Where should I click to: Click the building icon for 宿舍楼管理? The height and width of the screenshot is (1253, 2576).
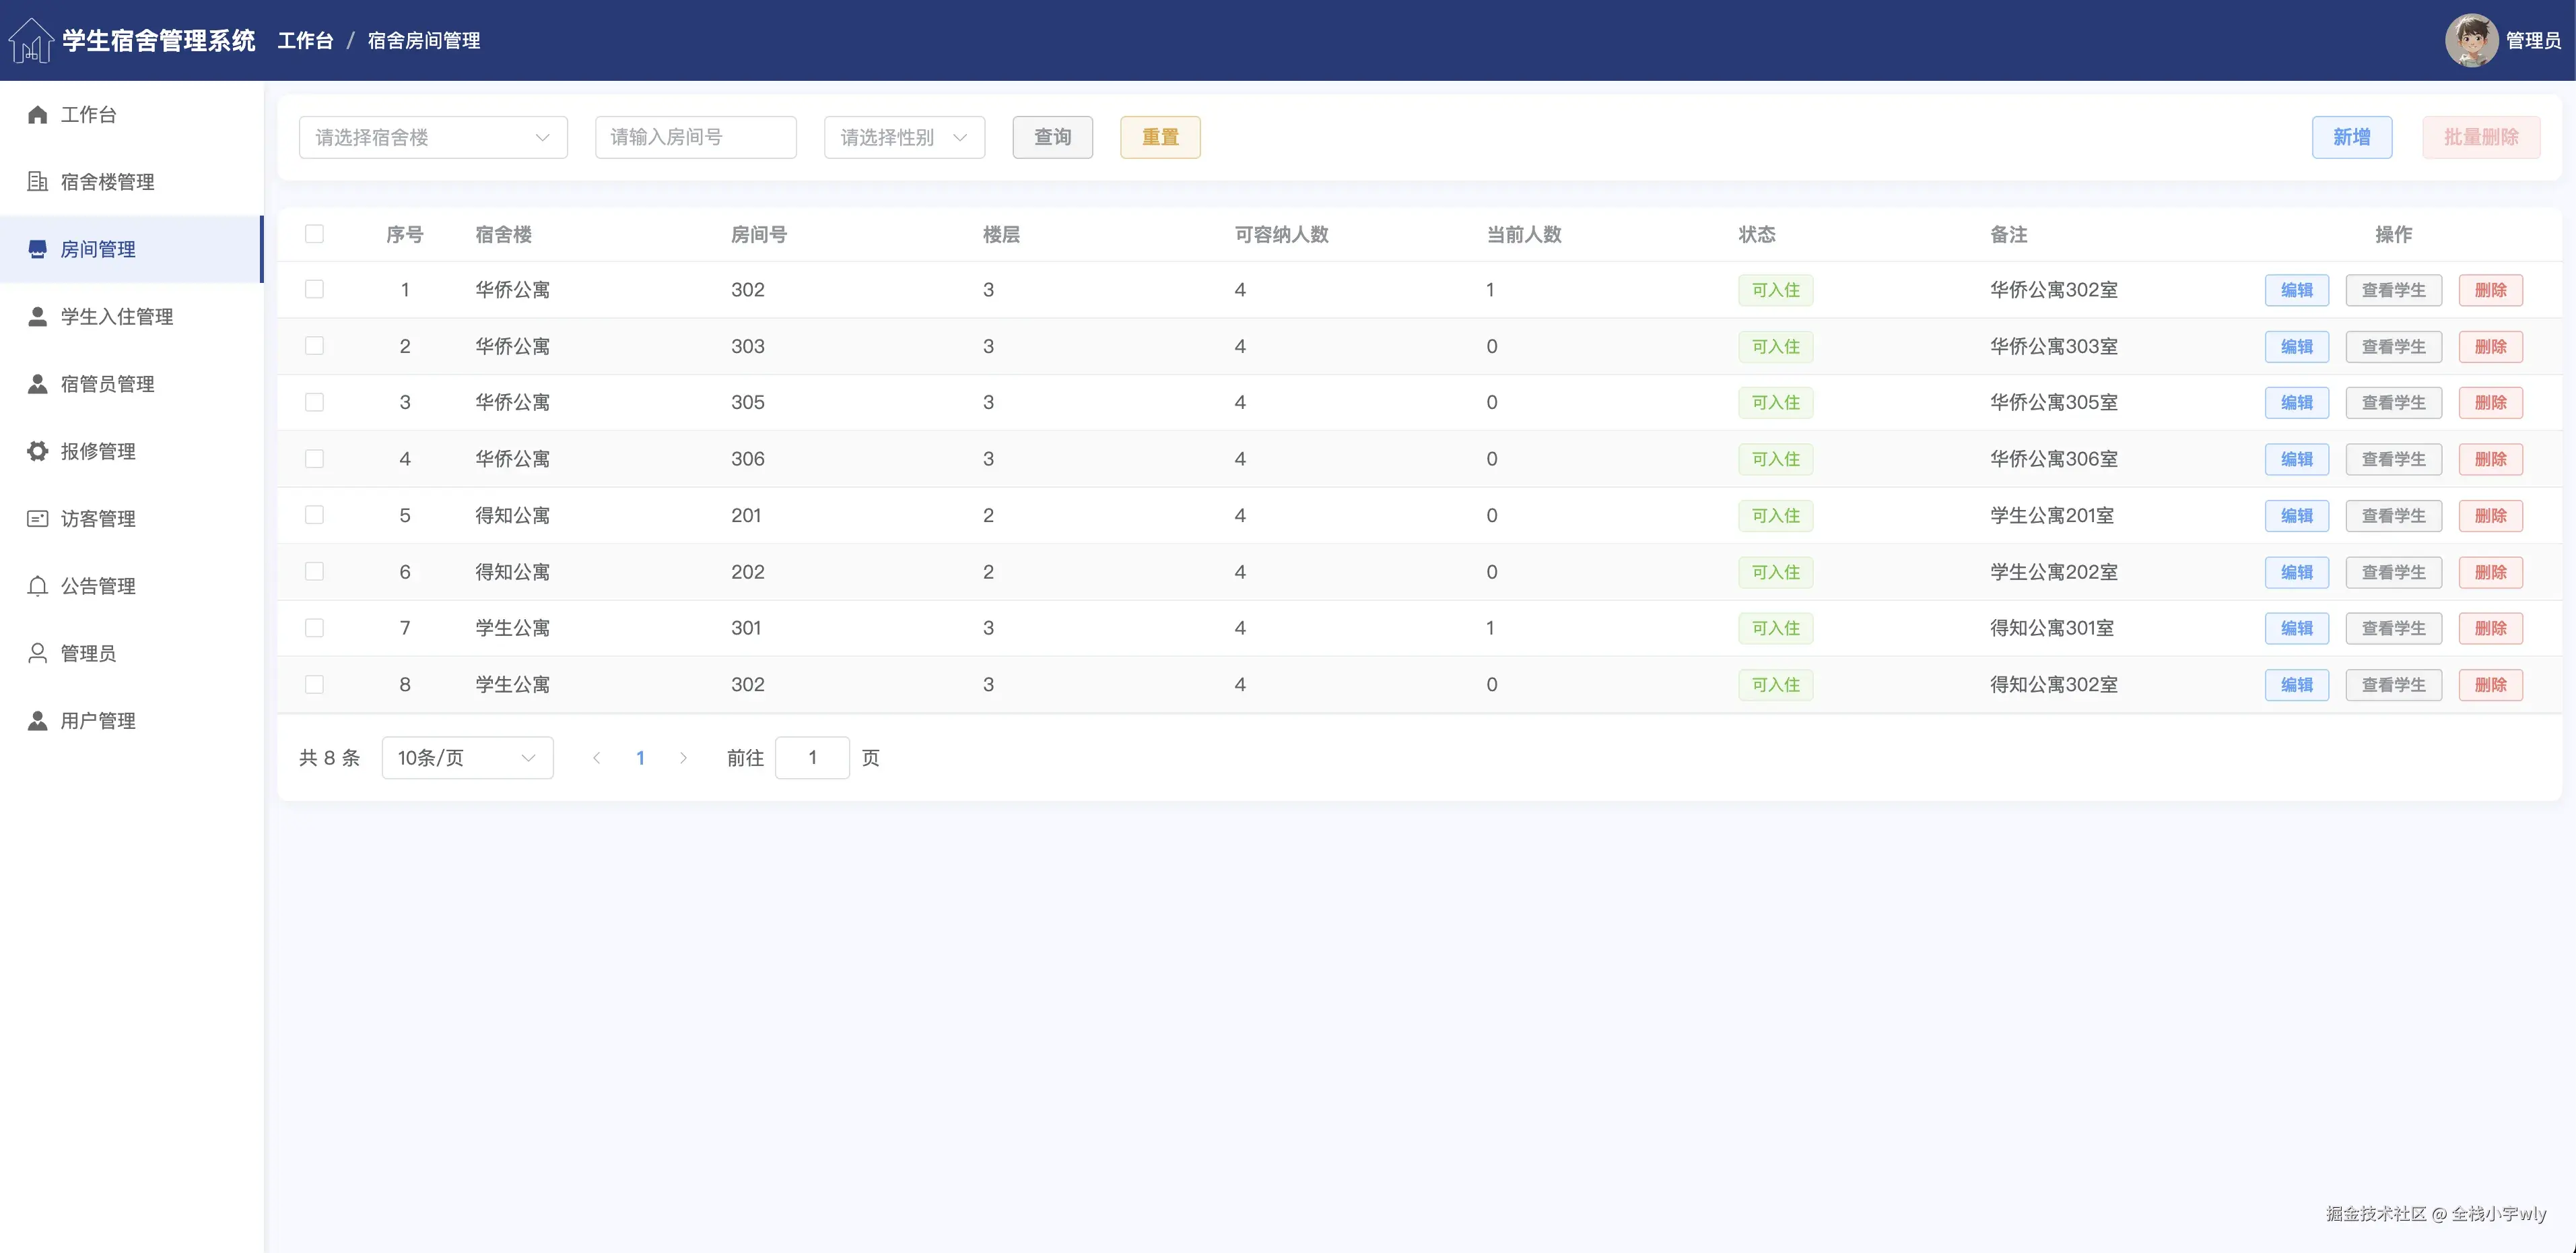[38, 182]
